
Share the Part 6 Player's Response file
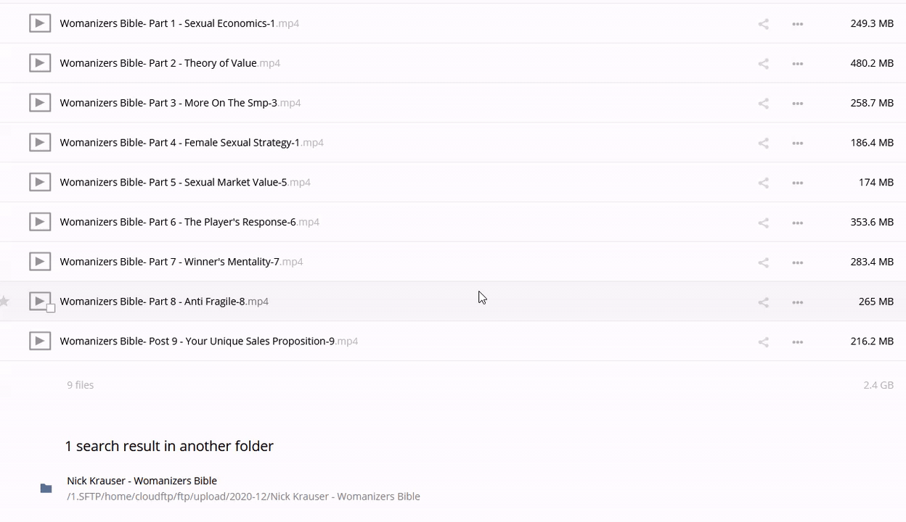coord(763,223)
